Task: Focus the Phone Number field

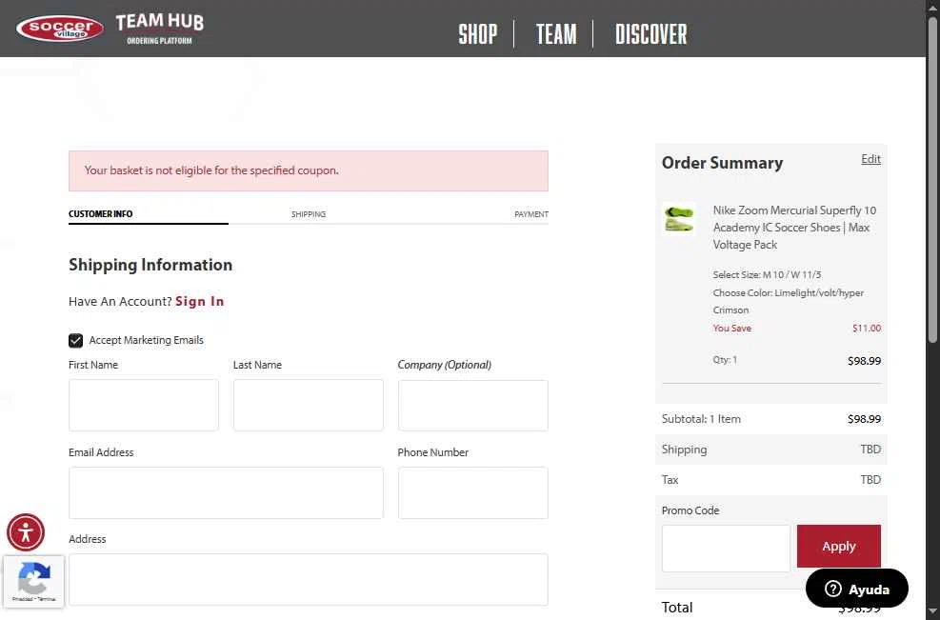Action: [x=472, y=493]
